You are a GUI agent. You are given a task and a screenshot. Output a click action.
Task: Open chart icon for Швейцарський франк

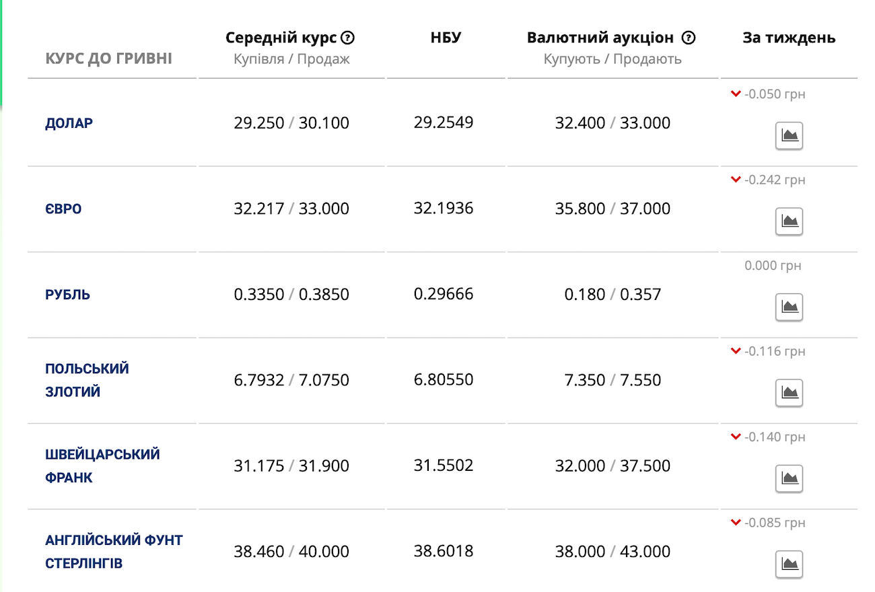point(789,478)
